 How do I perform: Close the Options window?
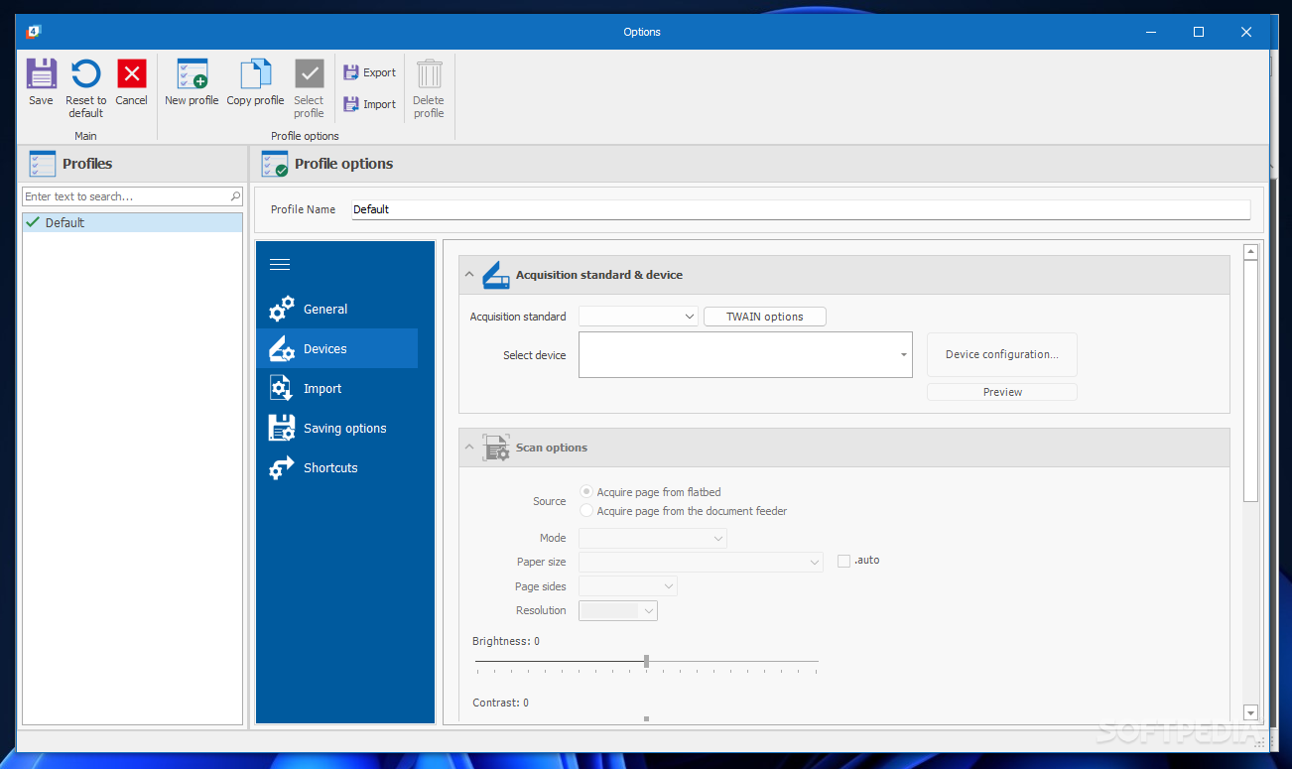[1246, 32]
